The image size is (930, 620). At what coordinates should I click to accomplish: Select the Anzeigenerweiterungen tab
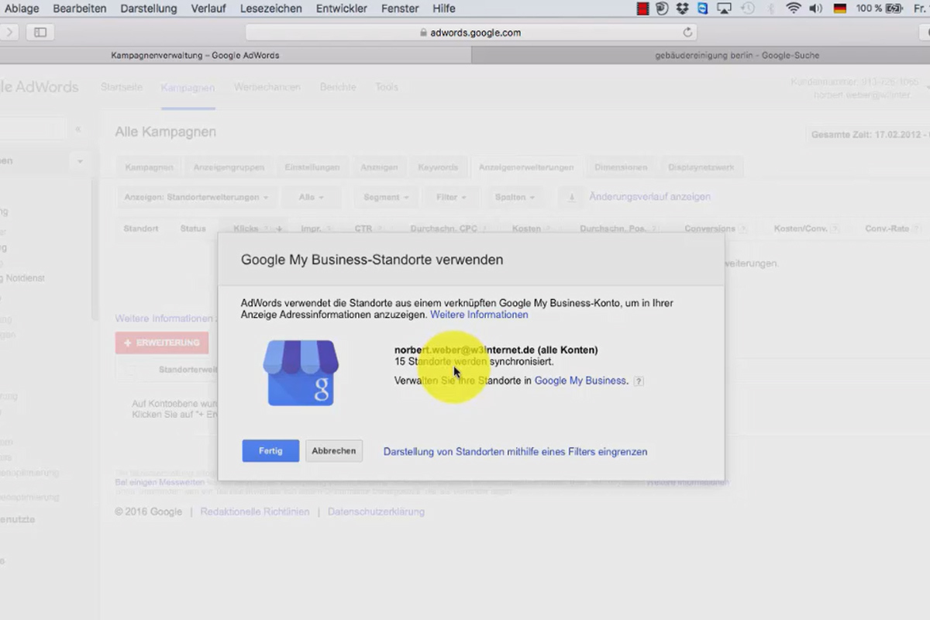(526, 167)
